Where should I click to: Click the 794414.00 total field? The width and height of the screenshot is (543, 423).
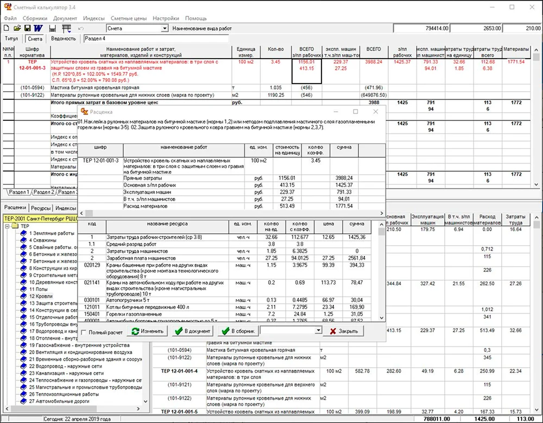(421, 28)
